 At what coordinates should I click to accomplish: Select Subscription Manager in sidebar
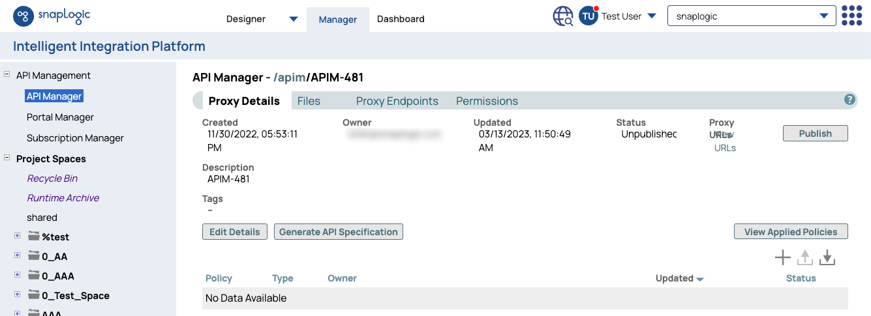(75, 137)
